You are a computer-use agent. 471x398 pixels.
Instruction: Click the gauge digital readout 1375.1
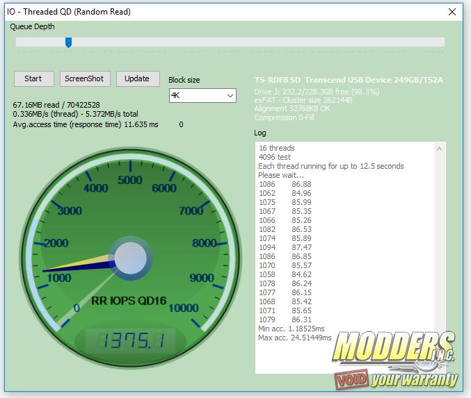point(131,341)
